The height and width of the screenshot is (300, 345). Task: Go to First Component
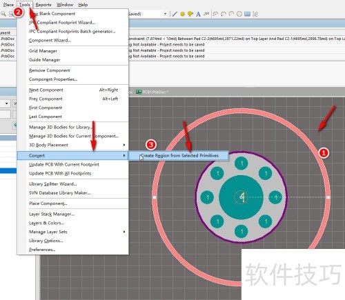[72, 108]
